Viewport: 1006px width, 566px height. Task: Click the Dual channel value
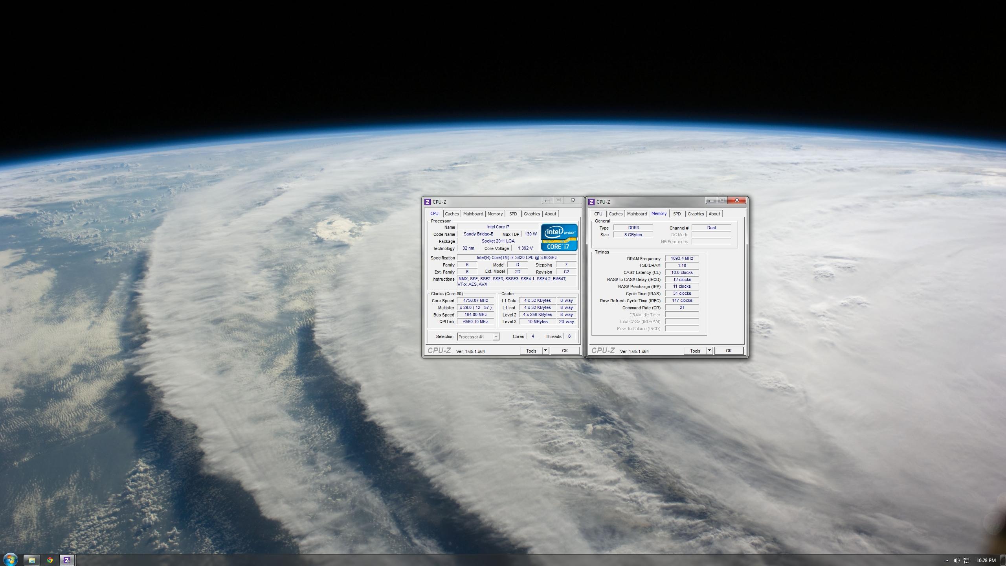click(x=711, y=228)
